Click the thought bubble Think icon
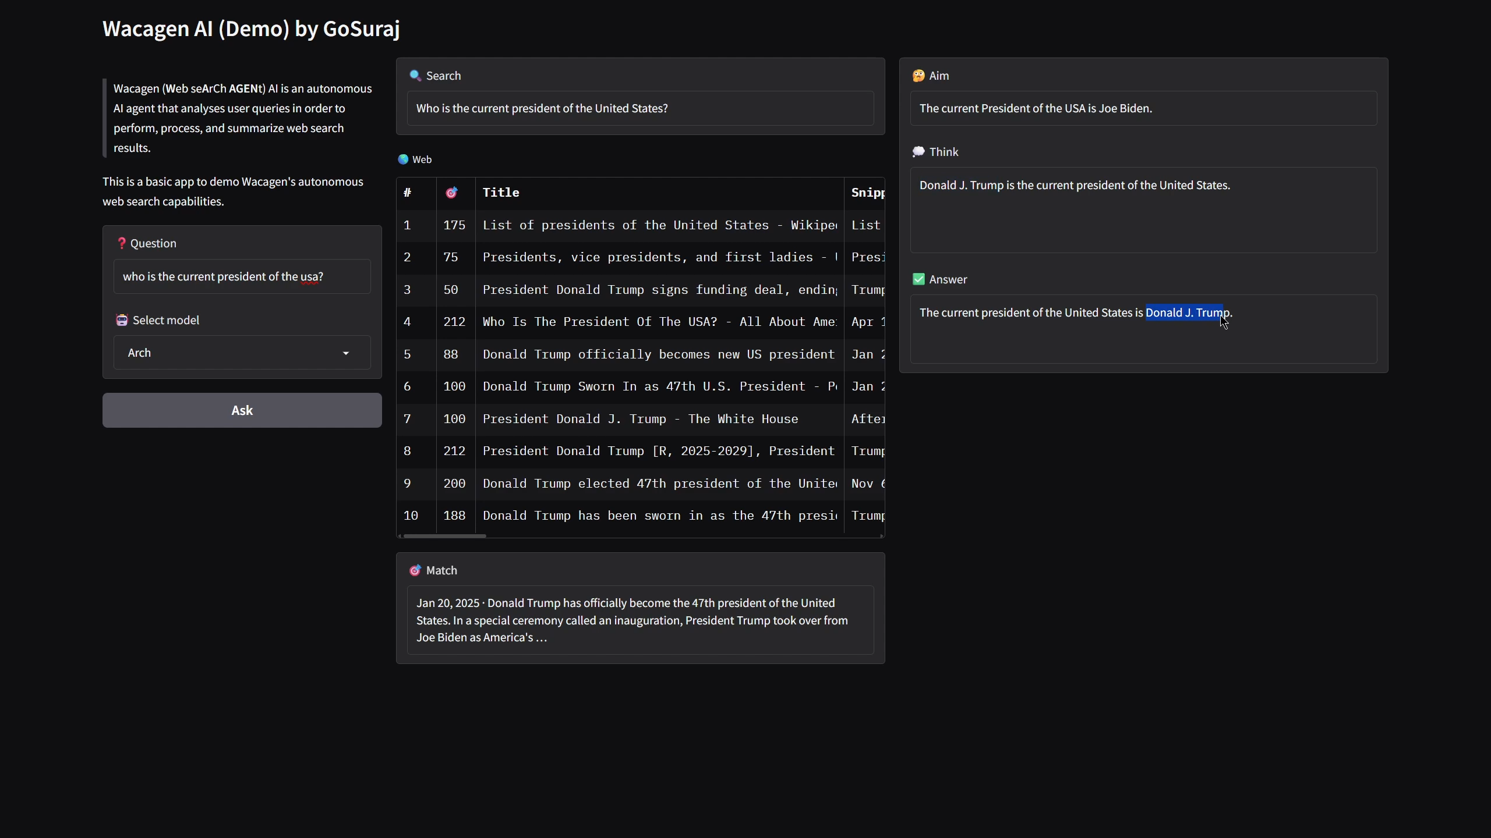 point(918,152)
